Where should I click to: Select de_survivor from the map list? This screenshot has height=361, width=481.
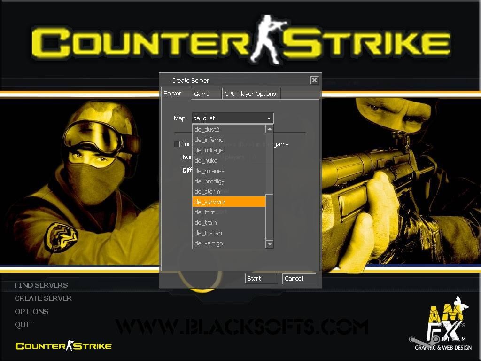pos(210,202)
